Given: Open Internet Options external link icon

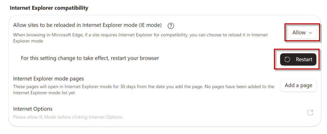Looking at the screenshot, I should (x=310, y=112).
